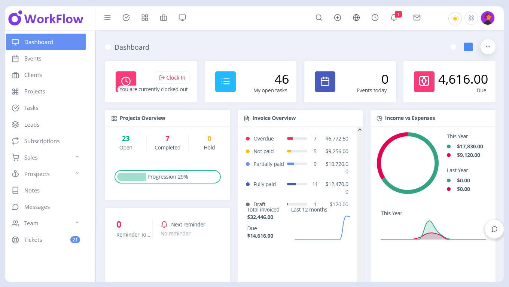
Task: Navigate to the Subscriptions menu item
Action: click(42, 141)
